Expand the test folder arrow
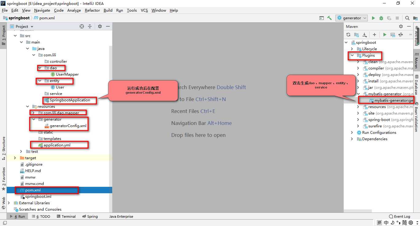 [x=21, y=152]
